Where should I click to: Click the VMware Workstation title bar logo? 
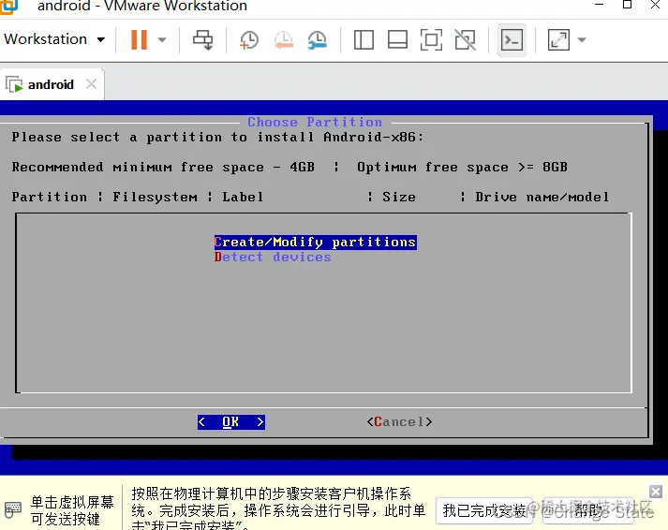pos(8,6)
